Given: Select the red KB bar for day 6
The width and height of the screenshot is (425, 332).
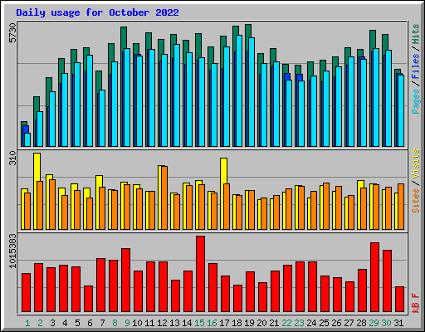Looking at the screenshot, I should click(89, 299).
